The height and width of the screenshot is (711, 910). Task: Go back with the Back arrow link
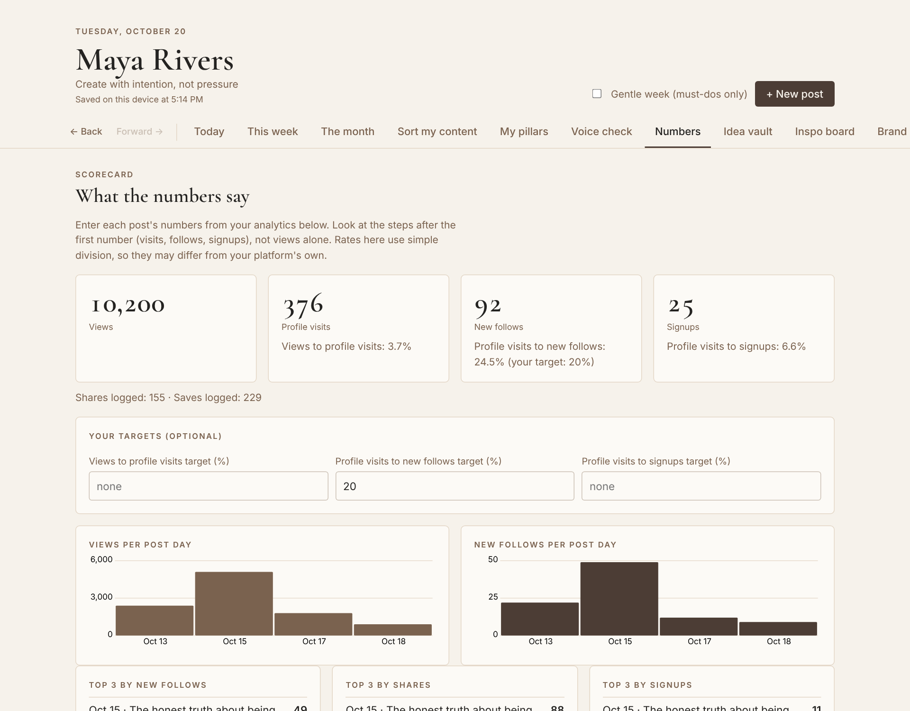(x=86, y=132)
